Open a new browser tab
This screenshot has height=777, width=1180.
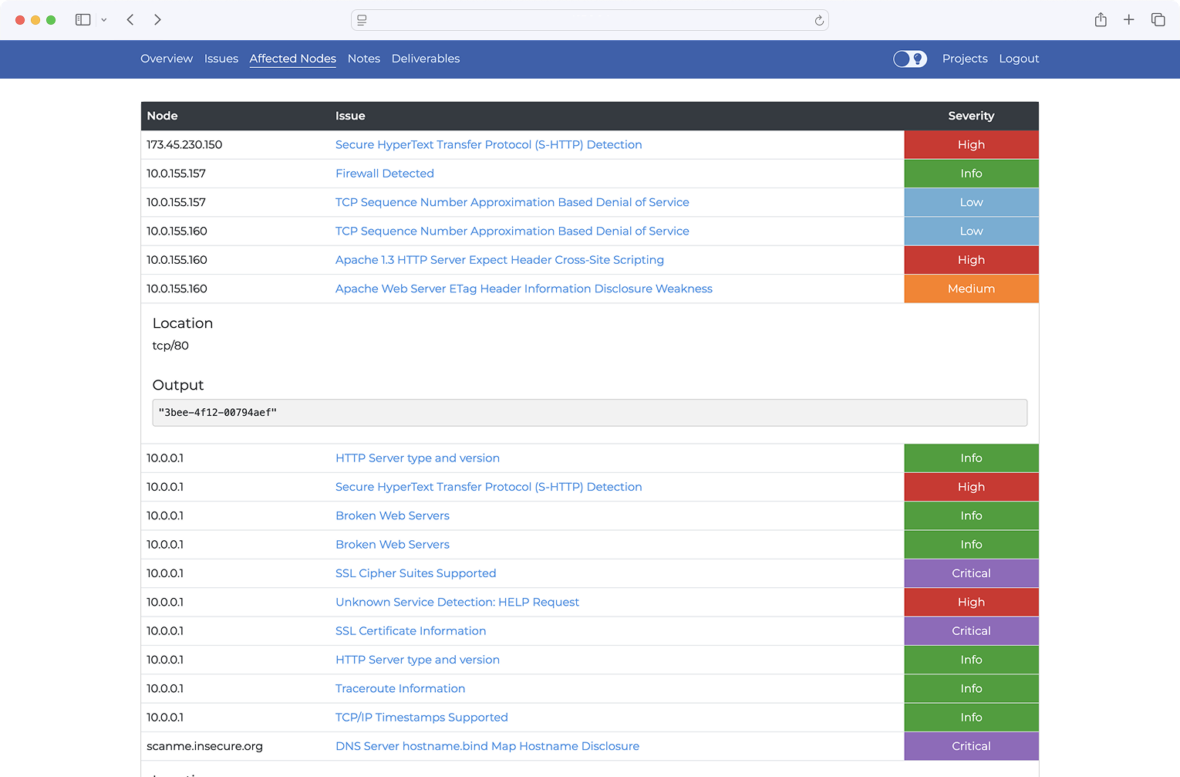tap(1129, 19)
